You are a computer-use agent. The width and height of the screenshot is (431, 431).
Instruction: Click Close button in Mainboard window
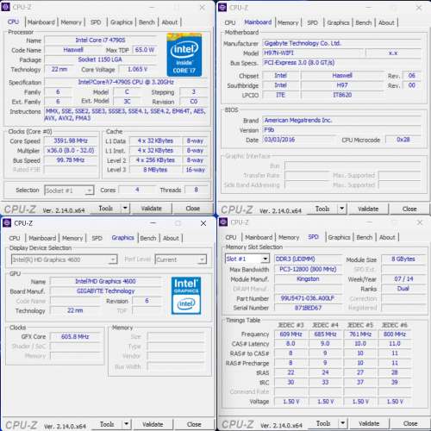[x=409, y=209]
